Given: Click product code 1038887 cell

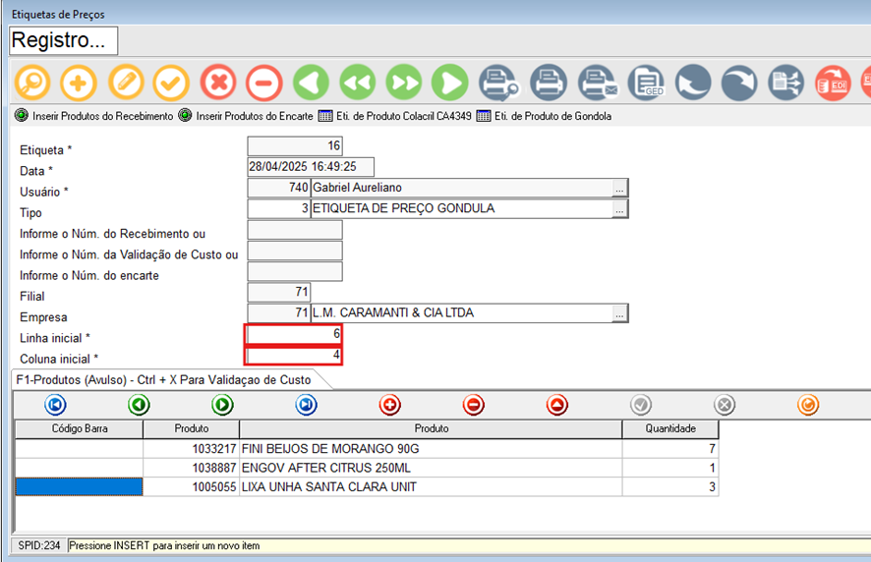Looking at the screenshot, I should pos(191,468).
